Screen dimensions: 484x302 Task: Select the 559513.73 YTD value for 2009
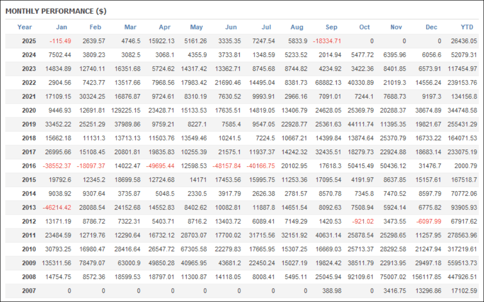pos(462,263)
